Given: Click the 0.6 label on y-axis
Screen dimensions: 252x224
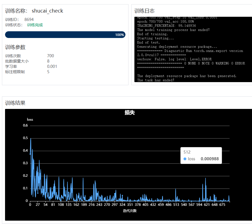Looking at the screenshot, I should point(25,125).
